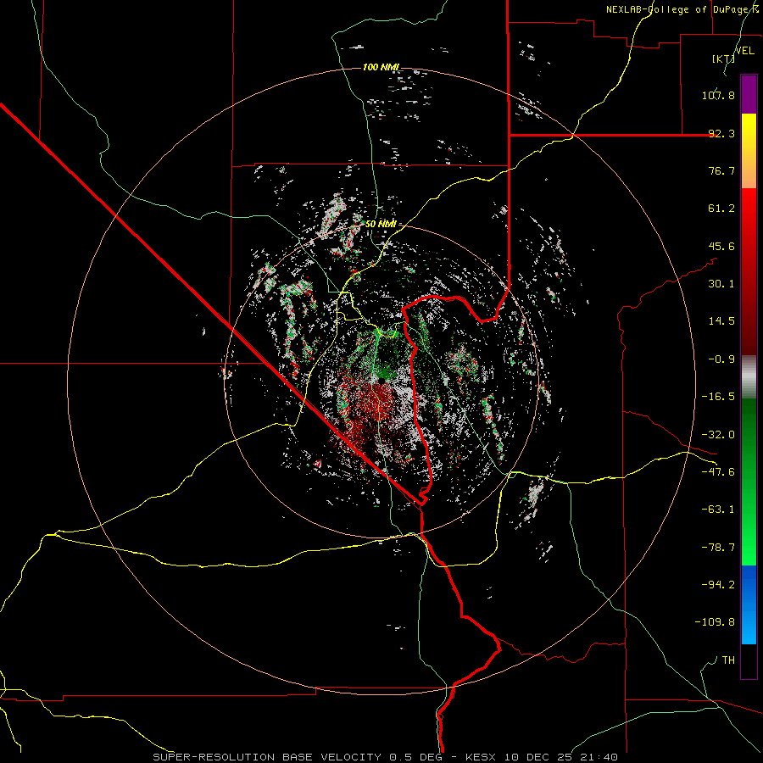Click the TH threshold label in legend

(x=728, y=660)
